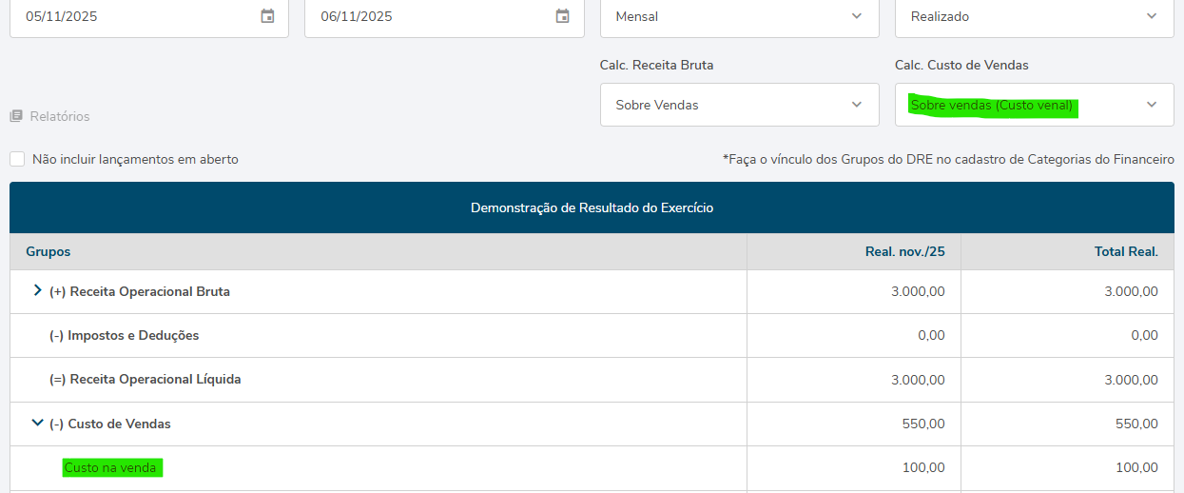Open the Calc. Receita Bruta 'Sobre Vendas' dropdown
This screenshot has height=493, width=1184.
pyautogui.click(x=739, y=105)
